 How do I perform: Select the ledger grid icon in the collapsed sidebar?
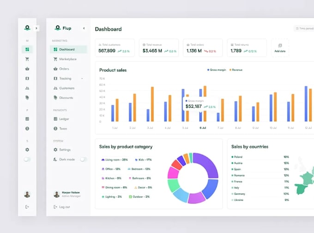(x=27, y=119)
